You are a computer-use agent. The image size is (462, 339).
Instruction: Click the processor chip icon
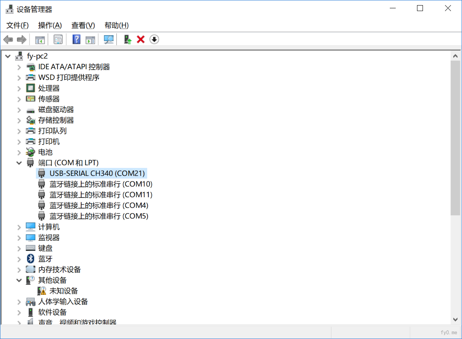30,88
